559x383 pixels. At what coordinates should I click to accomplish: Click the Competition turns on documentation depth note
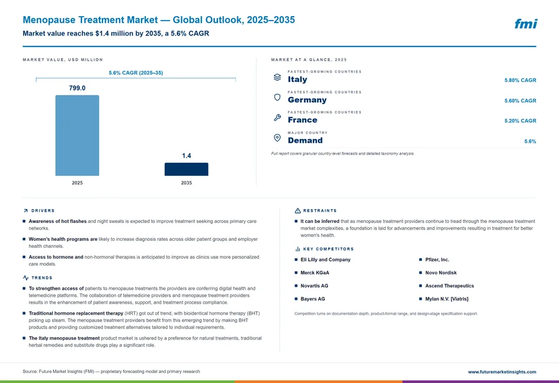pyautogui.click(x=386, y=314)
